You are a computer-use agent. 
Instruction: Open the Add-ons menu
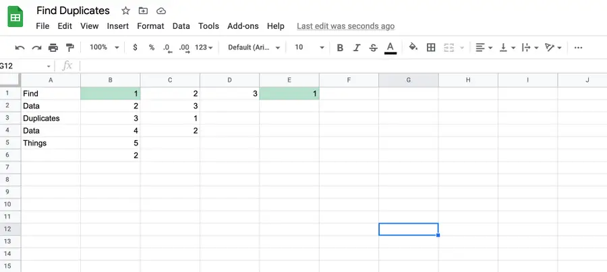(x=242, y=26)
